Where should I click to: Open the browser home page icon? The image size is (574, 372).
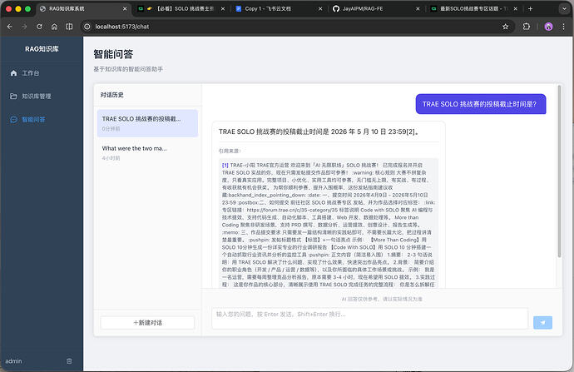pyautogui.click(x=54, y=27)
